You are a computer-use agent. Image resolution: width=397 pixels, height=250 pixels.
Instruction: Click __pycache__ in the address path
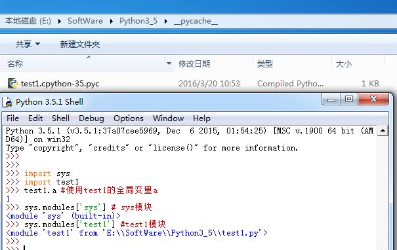(196, 21)
